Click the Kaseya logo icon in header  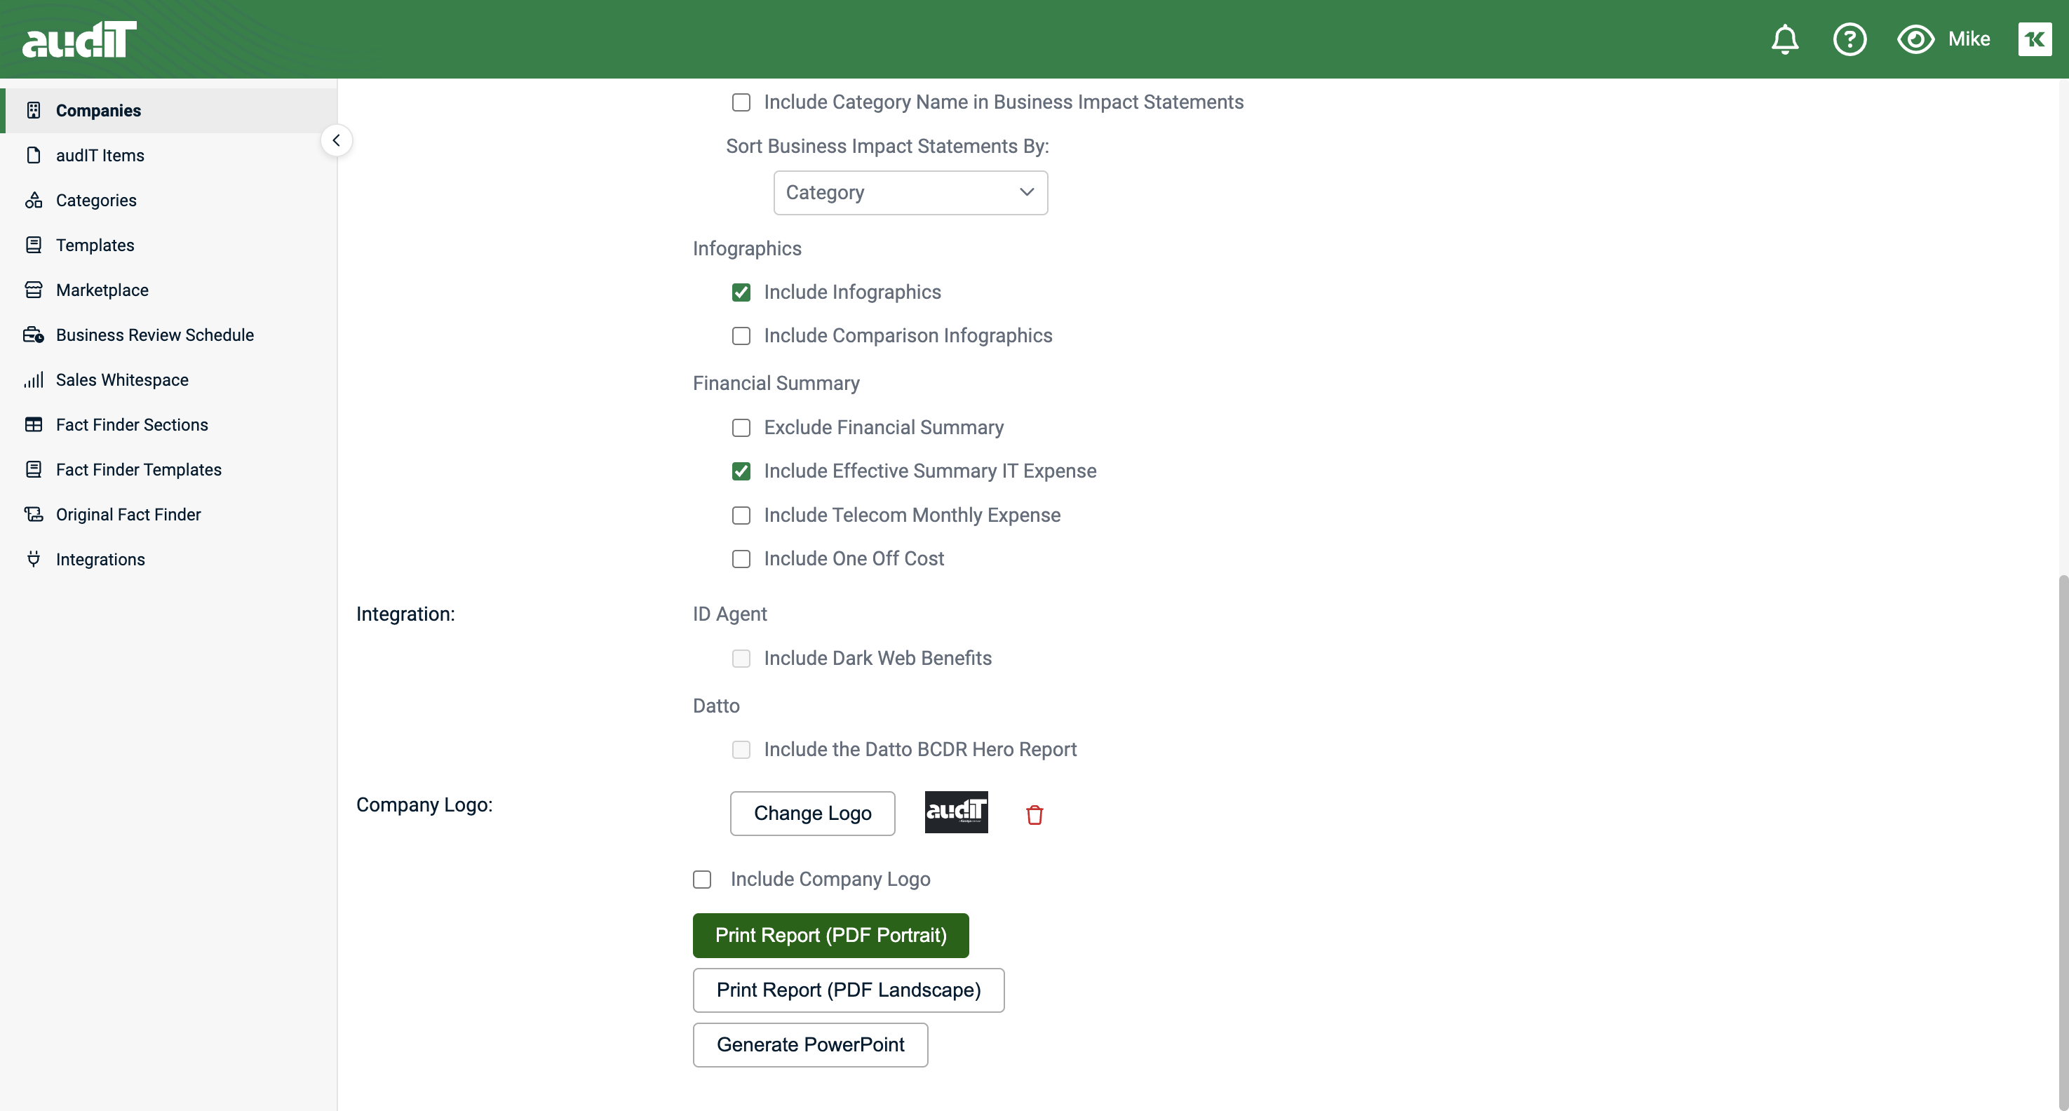[2034, 39]
